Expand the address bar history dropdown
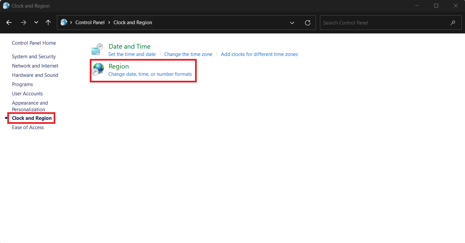465x243 pixels. [x=292, y=23]
